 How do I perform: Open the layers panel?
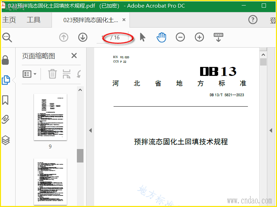click(x=6, y=140)
